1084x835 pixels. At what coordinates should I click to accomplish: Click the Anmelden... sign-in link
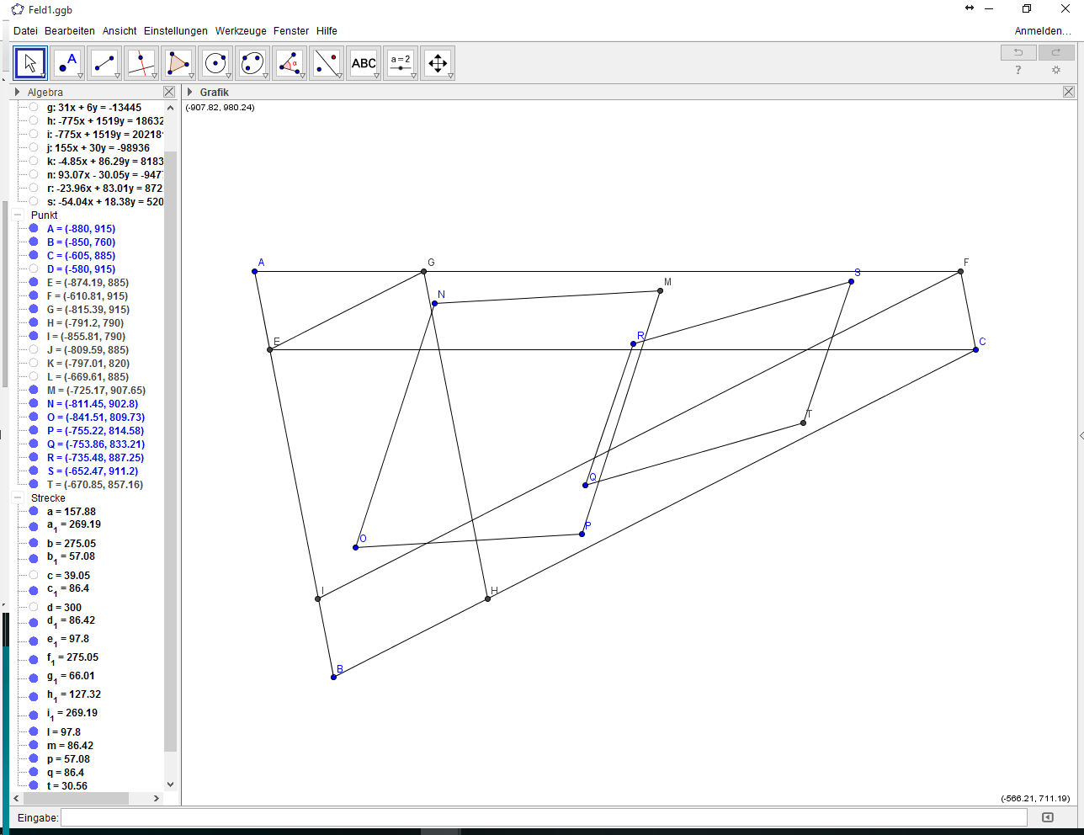[x=1043, y=31]
